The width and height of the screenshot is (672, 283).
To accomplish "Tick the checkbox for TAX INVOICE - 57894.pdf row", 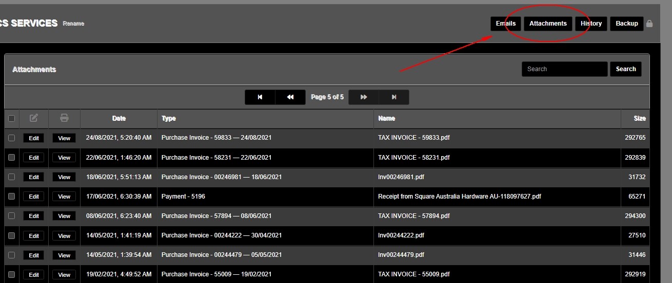I will coord(12,215).
